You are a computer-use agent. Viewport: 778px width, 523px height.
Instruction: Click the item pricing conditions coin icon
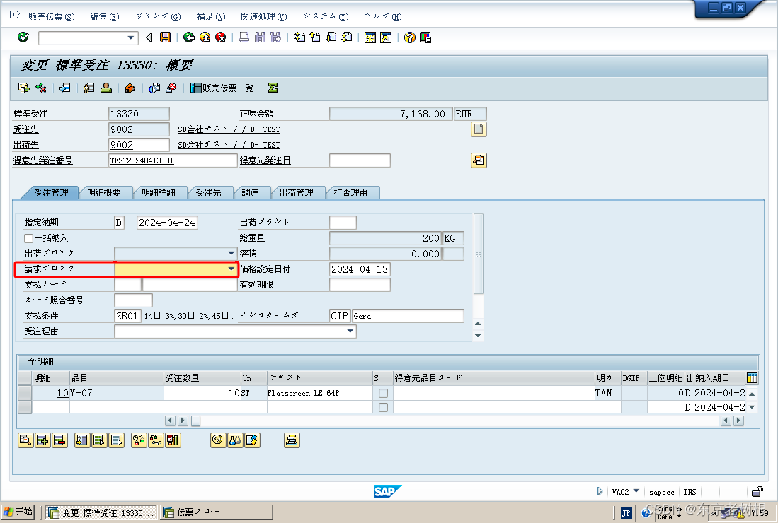tap(218, 440)
